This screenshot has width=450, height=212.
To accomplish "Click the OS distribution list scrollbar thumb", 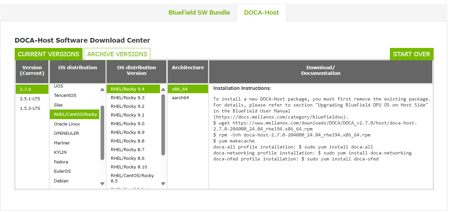I will [102, 133].
